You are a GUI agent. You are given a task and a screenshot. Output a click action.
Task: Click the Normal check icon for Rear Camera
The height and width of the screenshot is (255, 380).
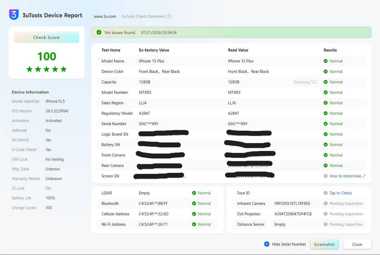coord(325,166)
